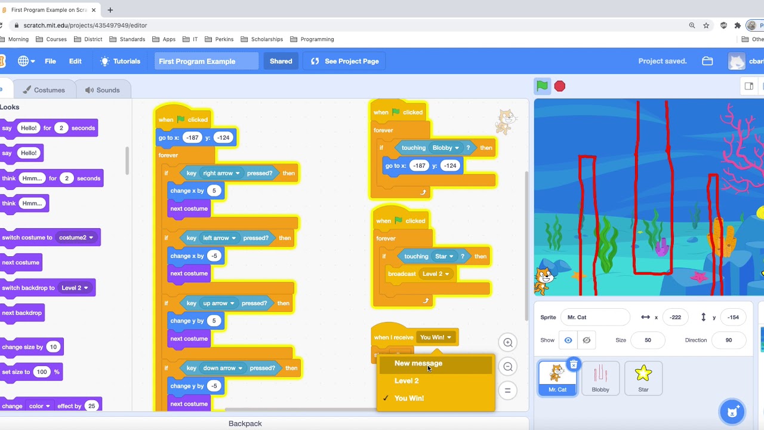
Task: Expand the Backpack panel
Action: pos(245,423)
